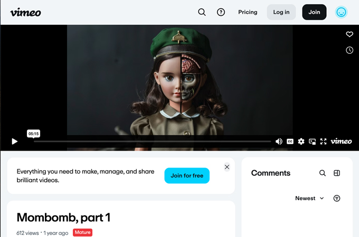The width and height of the screenshot is (359, 237).
Task: Toggle closed captions CC
Action: pos(290,142)
